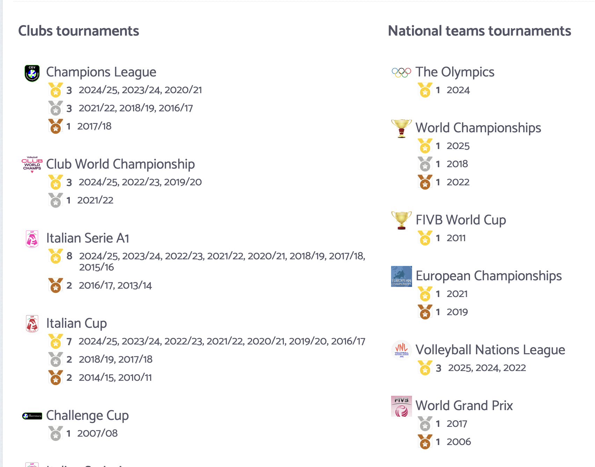Click the Italian Cup logo icon
Screen dimensions: 595x467
(32, 324)
